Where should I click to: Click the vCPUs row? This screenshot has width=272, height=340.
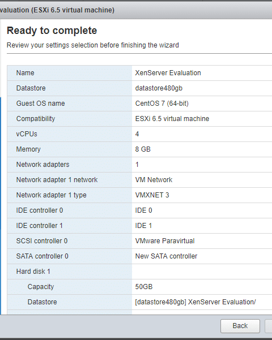pos(139,134)
